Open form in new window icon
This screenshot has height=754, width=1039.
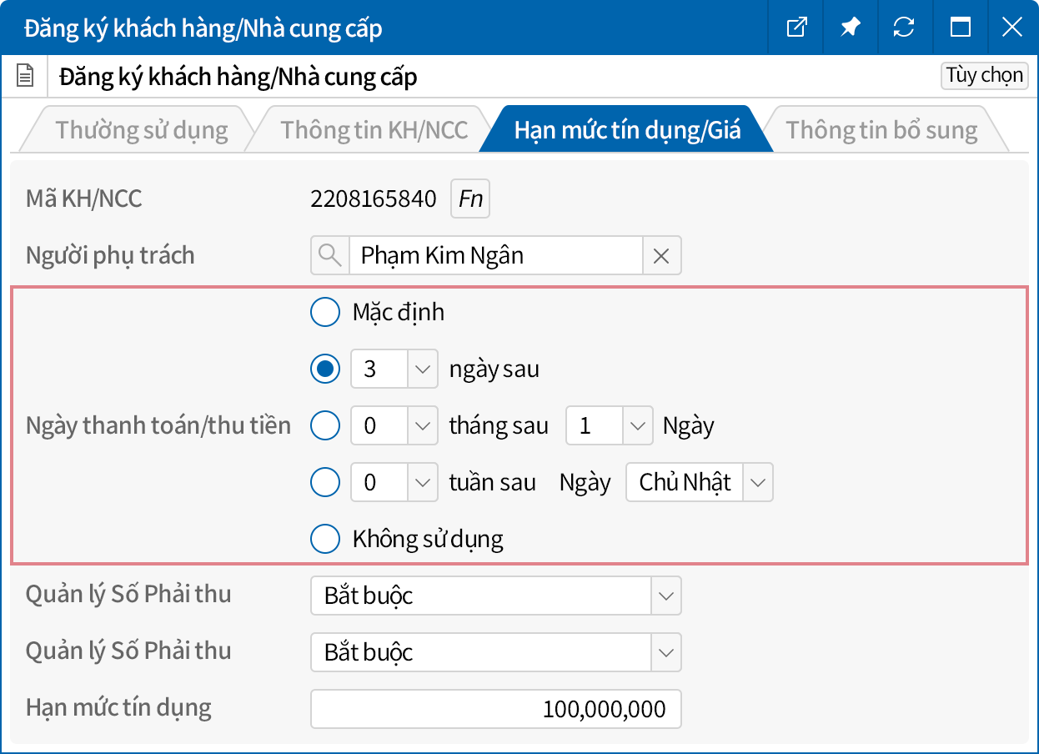click(x=797, y=28)
